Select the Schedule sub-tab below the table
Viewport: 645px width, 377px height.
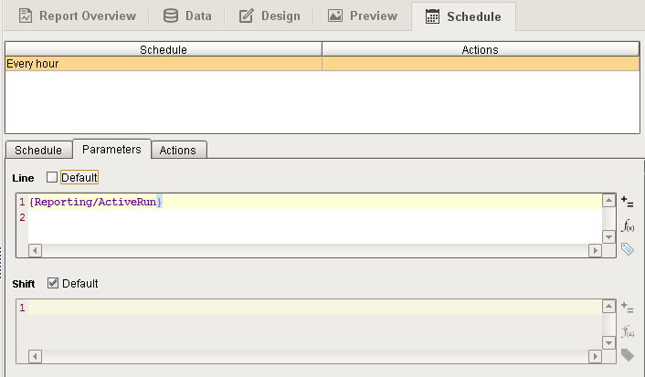coord(38,150)
